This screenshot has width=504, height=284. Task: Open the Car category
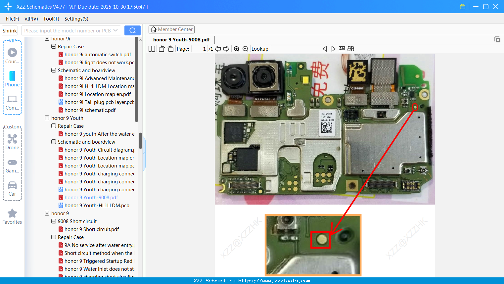[x=12, y=188]
